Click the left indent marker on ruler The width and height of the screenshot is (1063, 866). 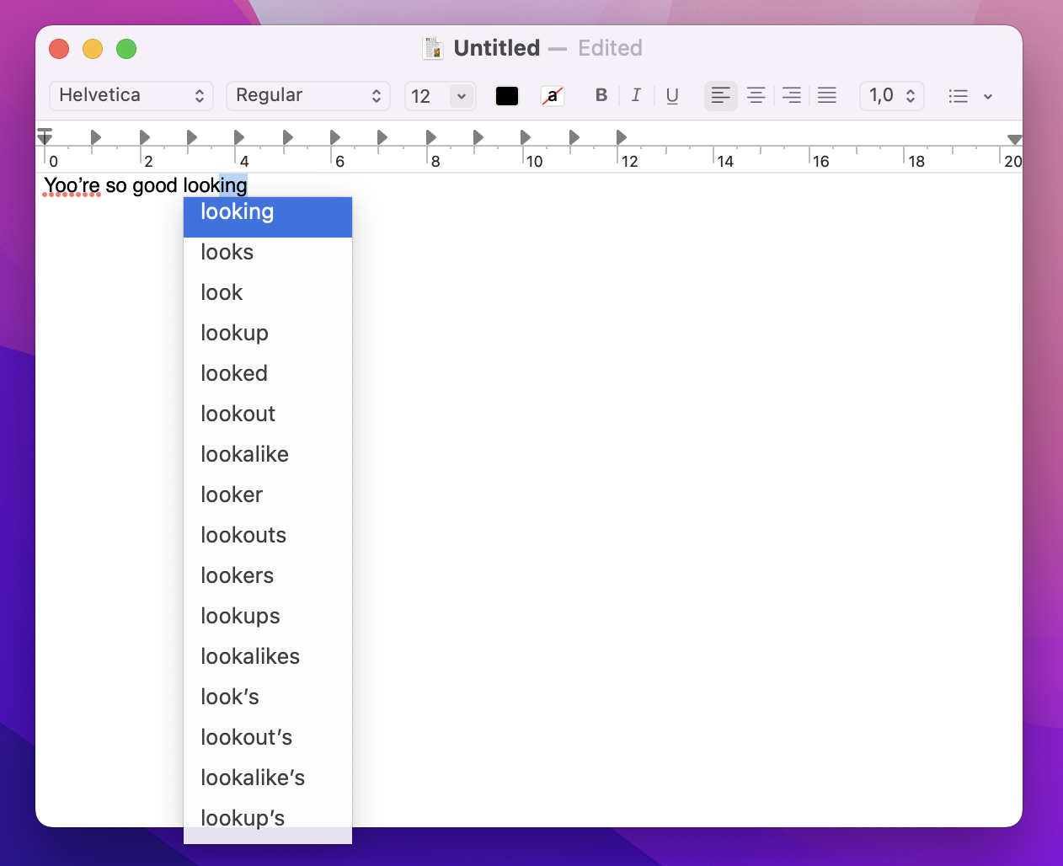pyautogui.click(x=45, y=136)
